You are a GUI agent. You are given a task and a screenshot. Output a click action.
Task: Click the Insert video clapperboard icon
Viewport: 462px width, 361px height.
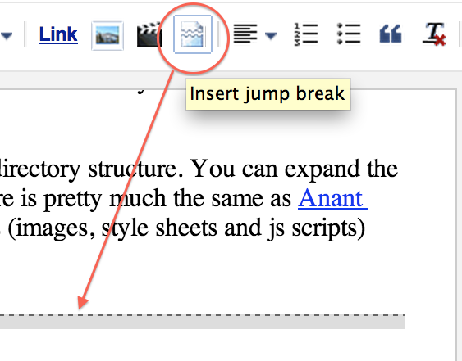click(149, 34)
